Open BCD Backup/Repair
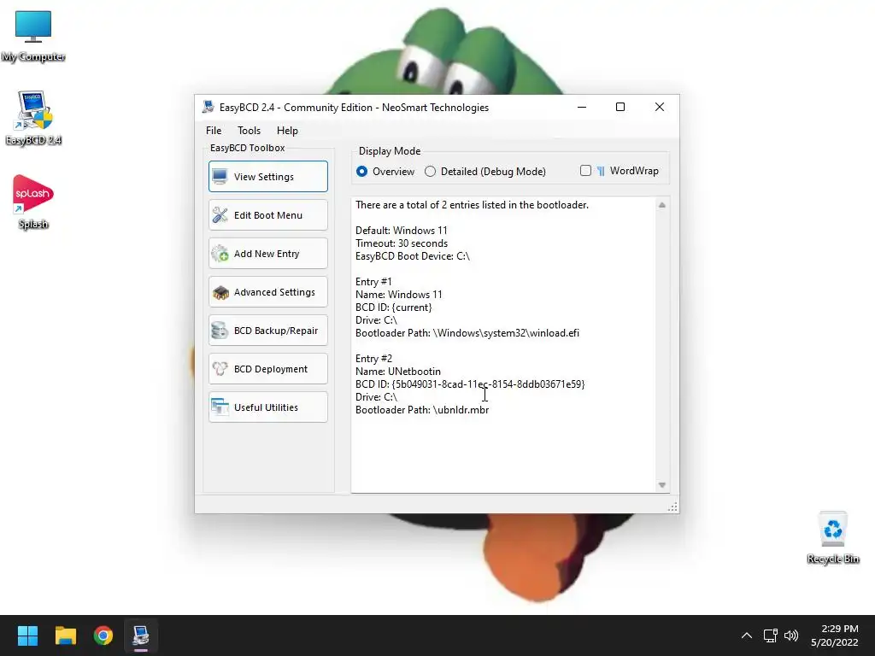This screenshot has width=875, height=656. [x=267, y=331]
